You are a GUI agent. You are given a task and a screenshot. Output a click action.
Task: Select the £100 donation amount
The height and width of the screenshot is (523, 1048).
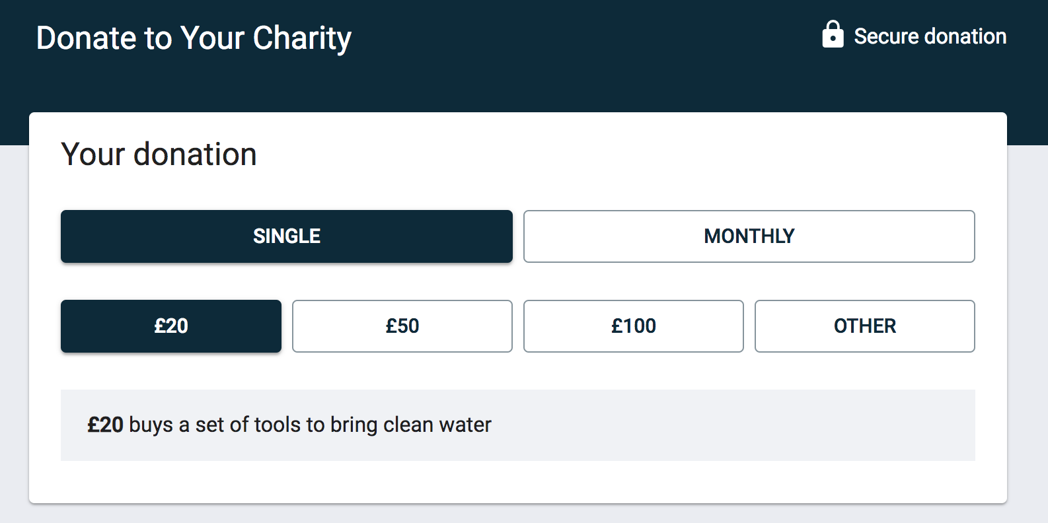pyautogui.click(x=633, y=326)
